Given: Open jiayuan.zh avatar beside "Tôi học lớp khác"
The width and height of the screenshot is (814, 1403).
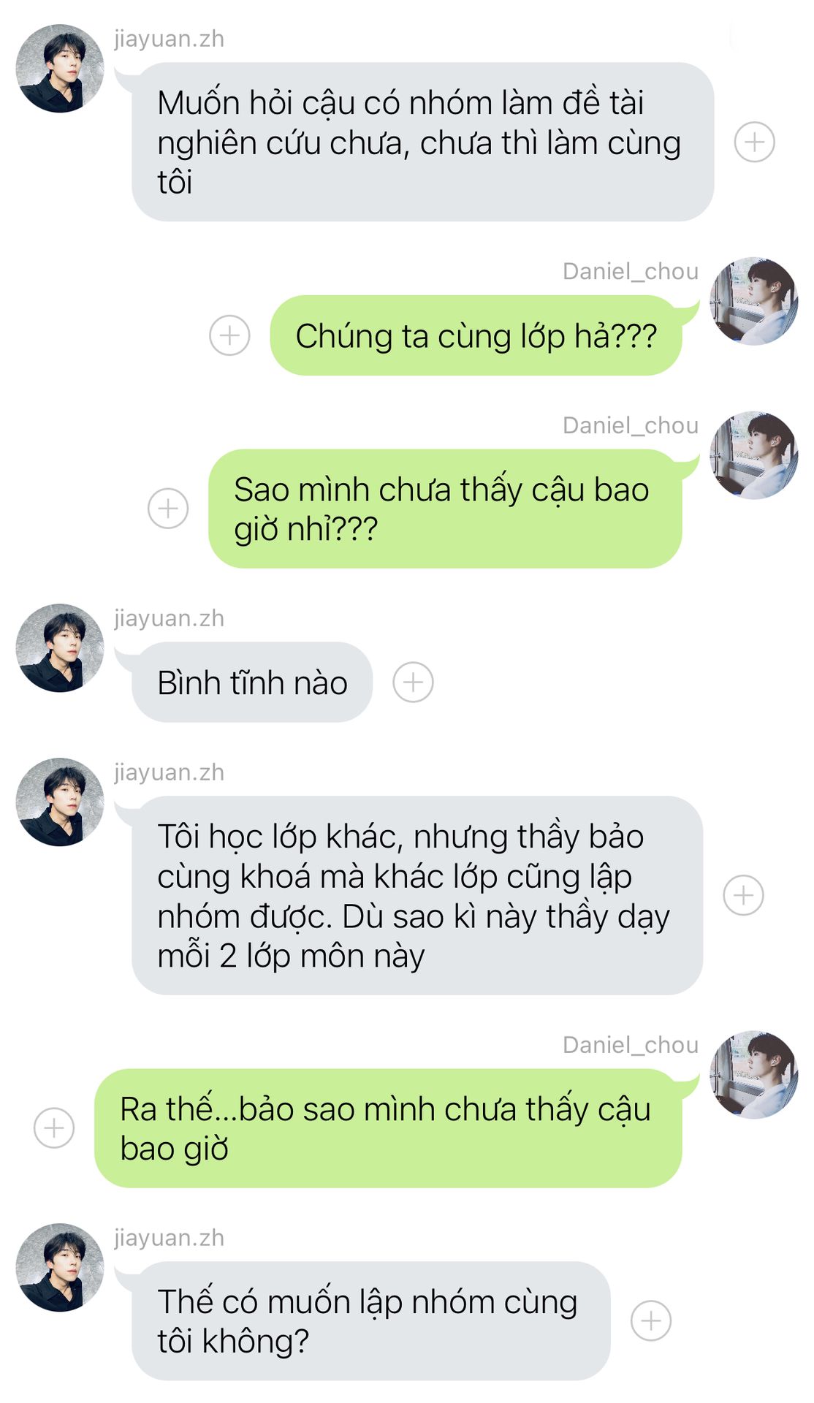Looking at the screenshot, I should pyautogui.click(x=60, y=802).
